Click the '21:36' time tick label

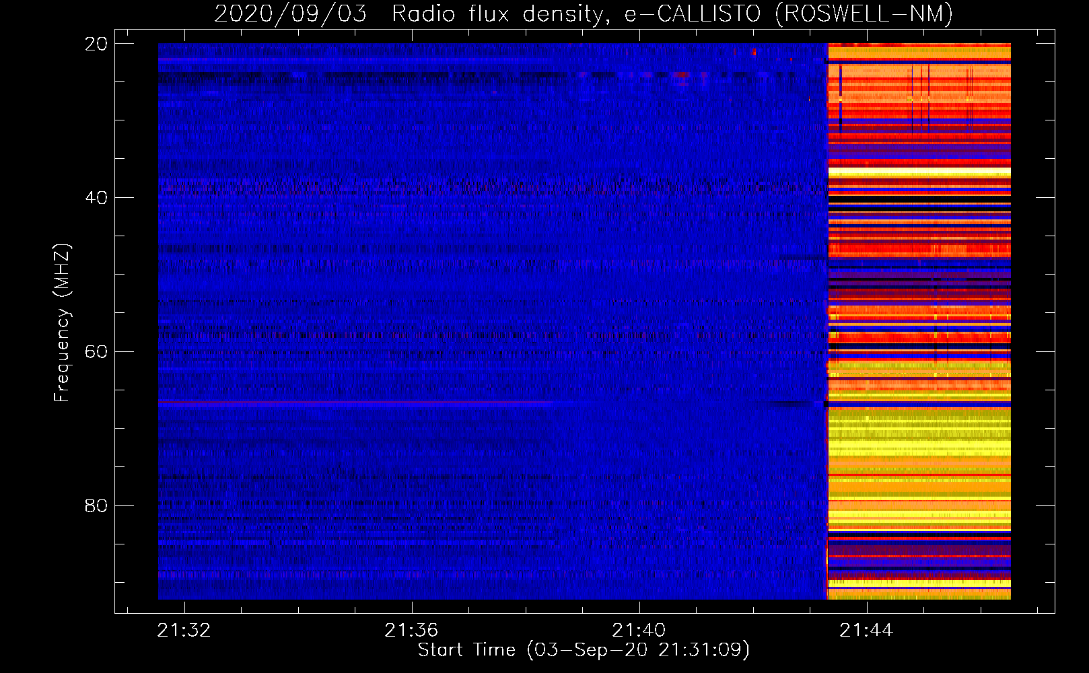click(x=411, y=630)
